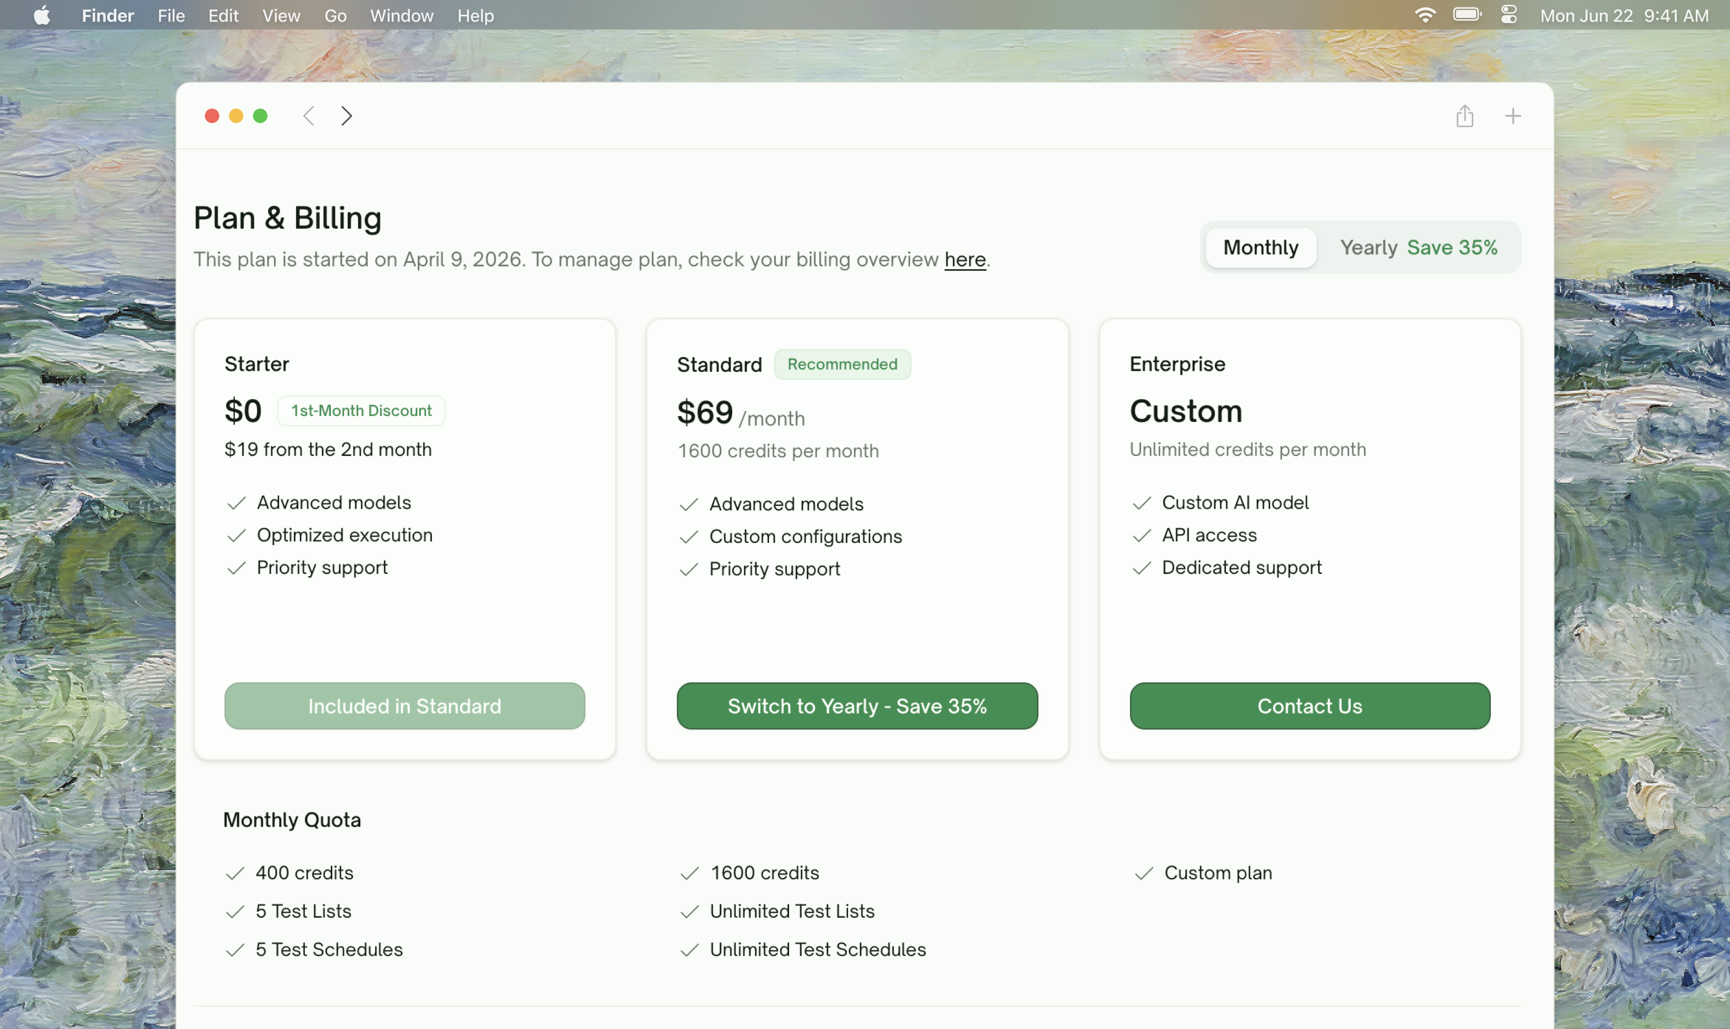Viewport: 1730px width, 1029px height.
Task: Click '$19 from the 2nd month' text
Action: pyautogui.click(x=328, y=449)
